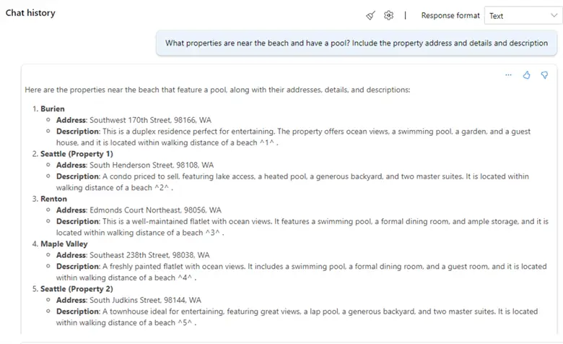
Task: Give the response a thumbs up
Action: (527, 75)
